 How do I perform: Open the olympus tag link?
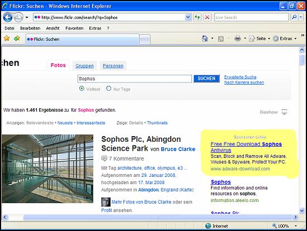(x=166, y=168)
